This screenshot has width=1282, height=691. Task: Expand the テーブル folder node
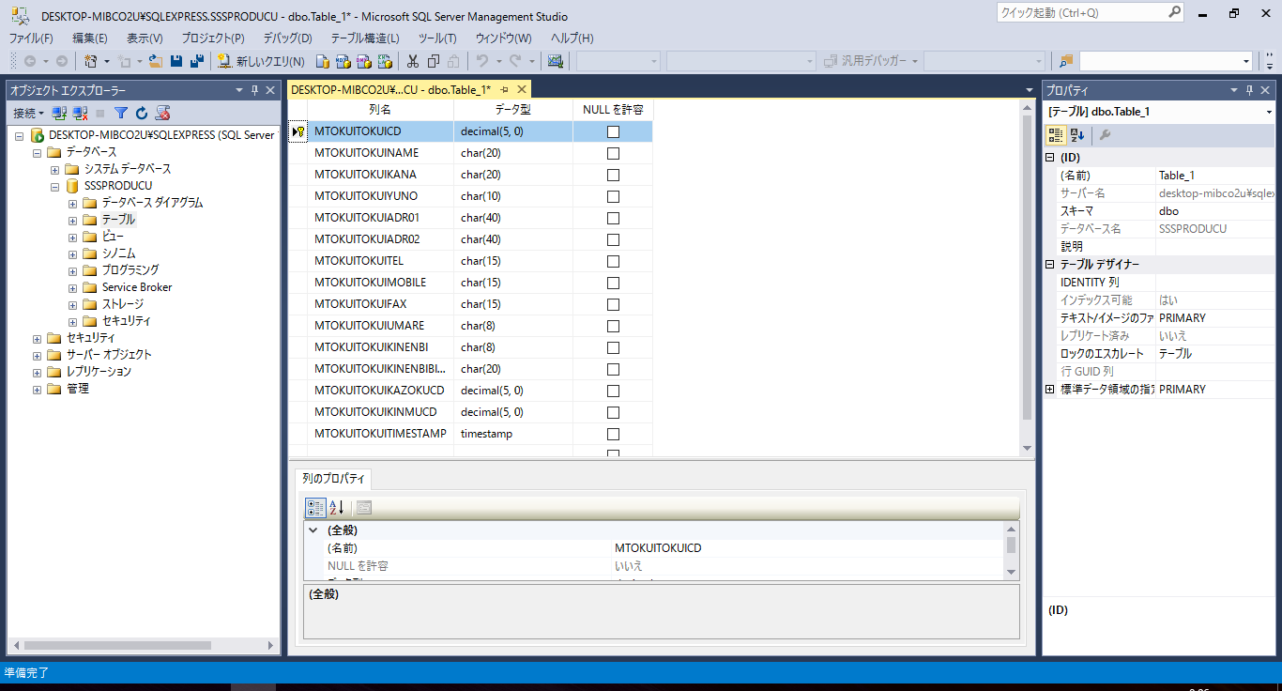coord(72,220)
